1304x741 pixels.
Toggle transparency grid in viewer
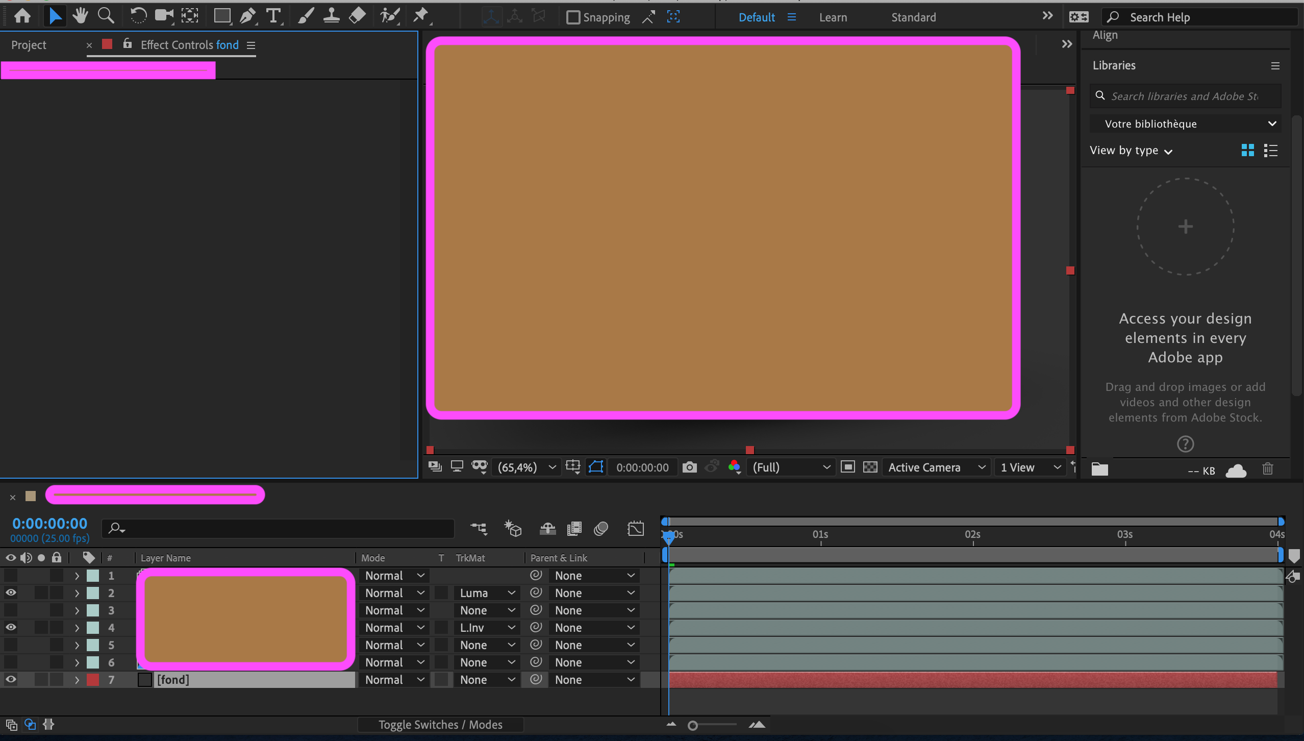click(x=870, y=467)
